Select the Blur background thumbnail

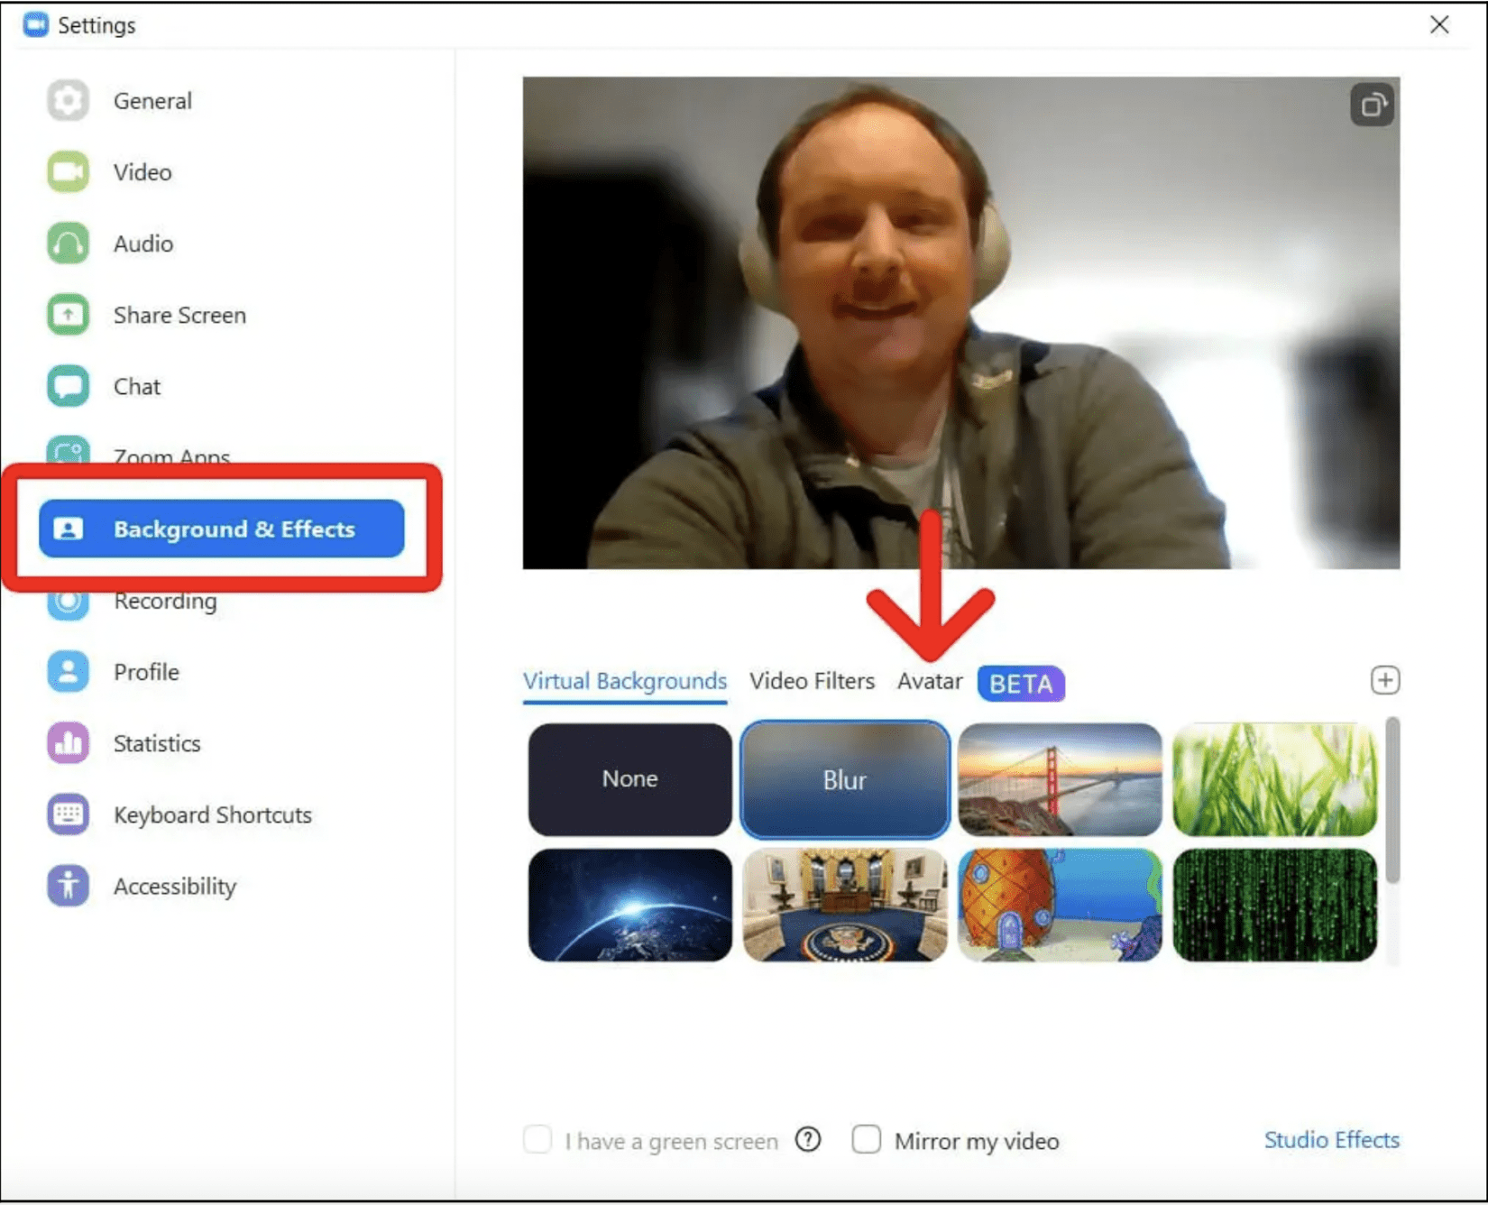coord(844,779)
